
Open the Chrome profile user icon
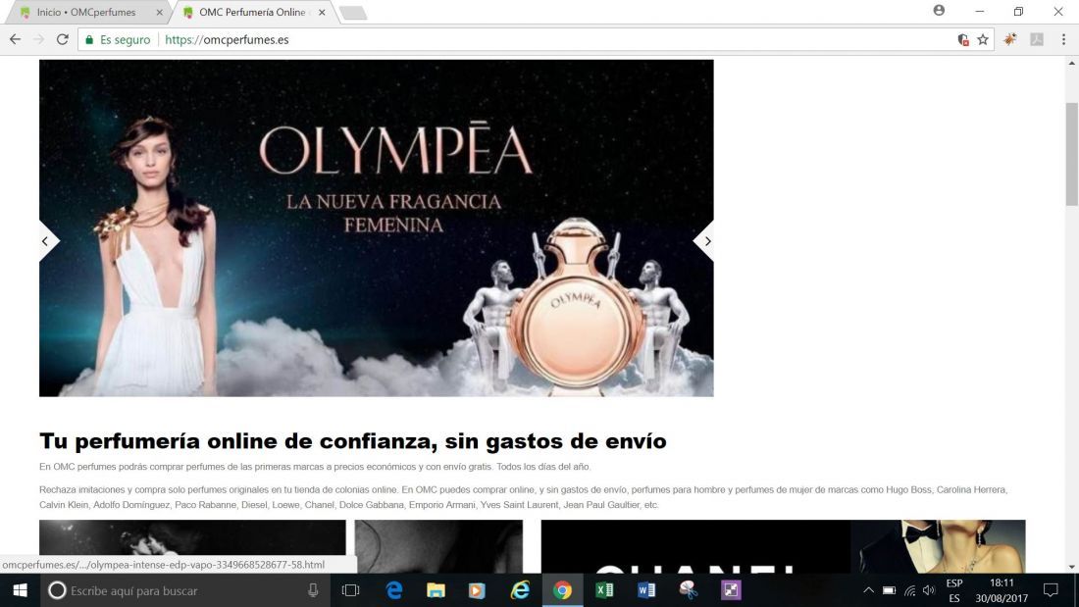point(940,11)
